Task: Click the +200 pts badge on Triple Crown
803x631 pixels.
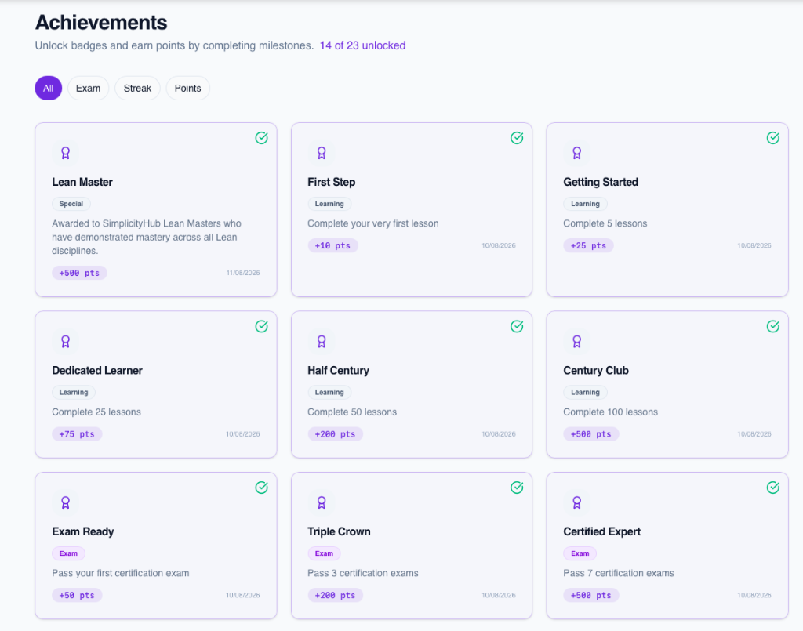Action: (x=335, y=595)
